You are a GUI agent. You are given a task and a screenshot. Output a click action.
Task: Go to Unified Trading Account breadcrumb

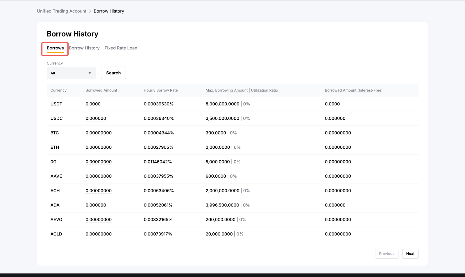tap(62, 11)
